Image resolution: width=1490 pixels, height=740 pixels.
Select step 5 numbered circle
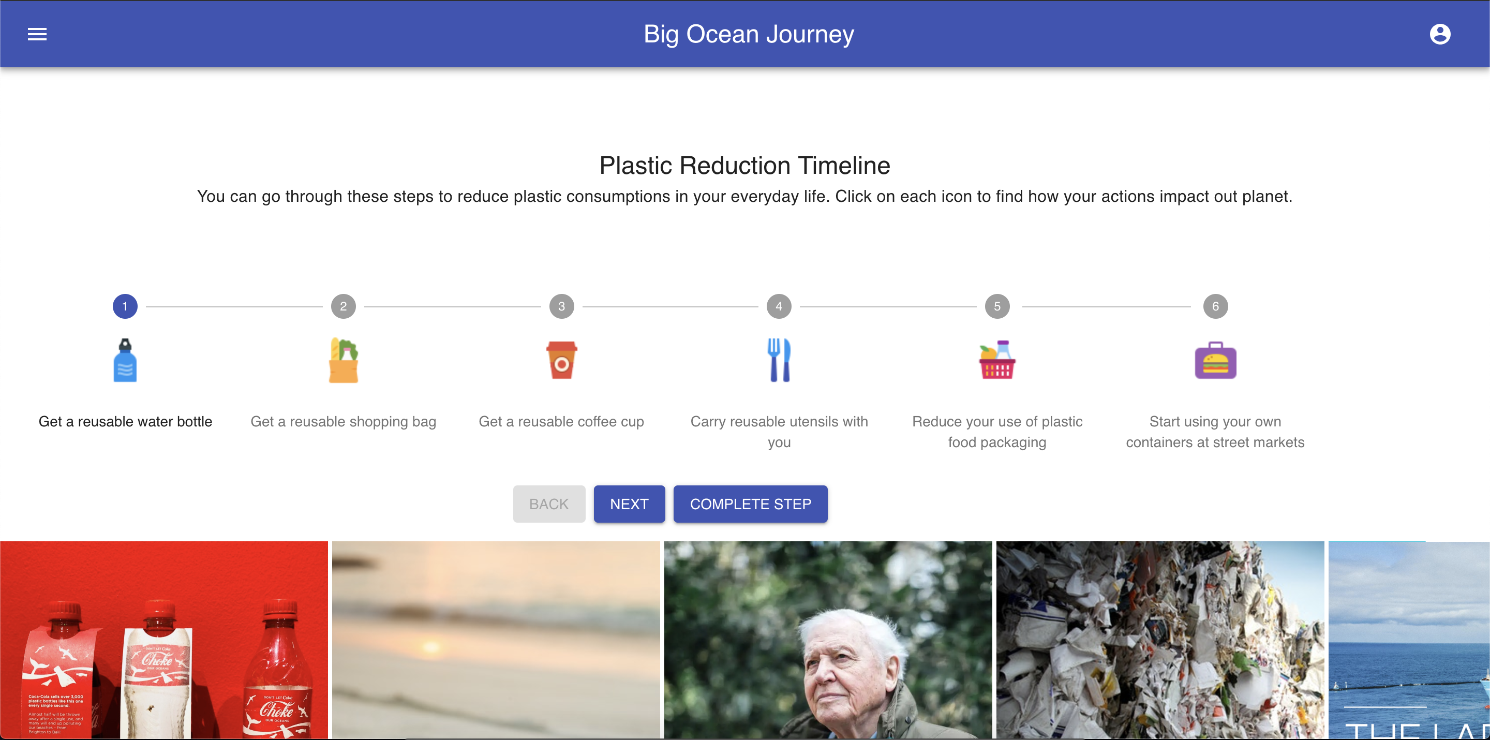tap(996, 306)
